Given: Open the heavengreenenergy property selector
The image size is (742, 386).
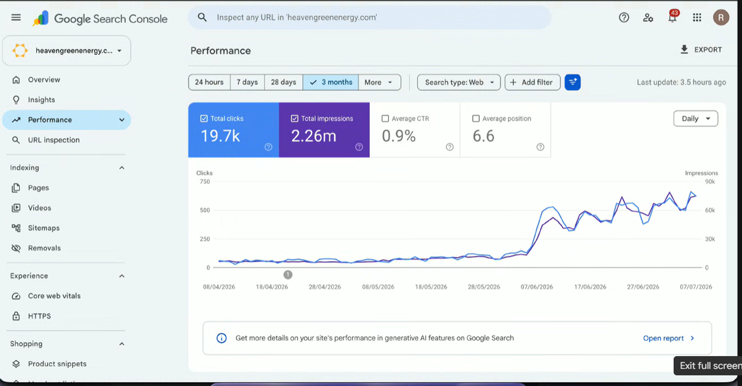Looking at the screenshot, I should click(67, 50).
